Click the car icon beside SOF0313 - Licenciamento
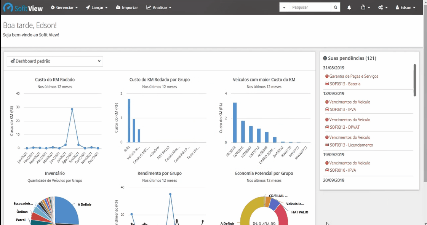 [327, 145]
